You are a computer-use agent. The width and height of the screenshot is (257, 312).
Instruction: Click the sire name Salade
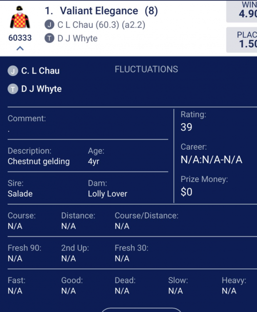(x=20, y=194)
